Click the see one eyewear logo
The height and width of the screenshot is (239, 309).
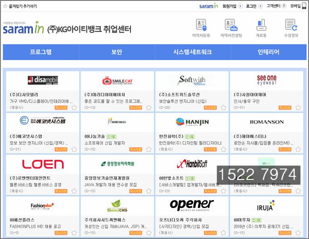267,80
